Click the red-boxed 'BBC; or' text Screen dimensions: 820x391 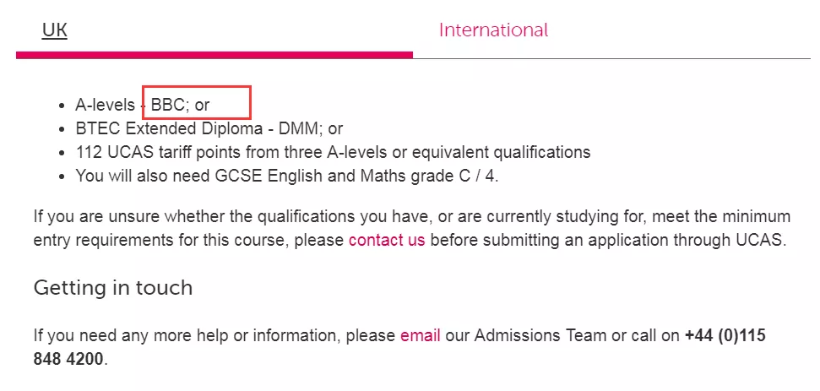[x=181, y=106]
